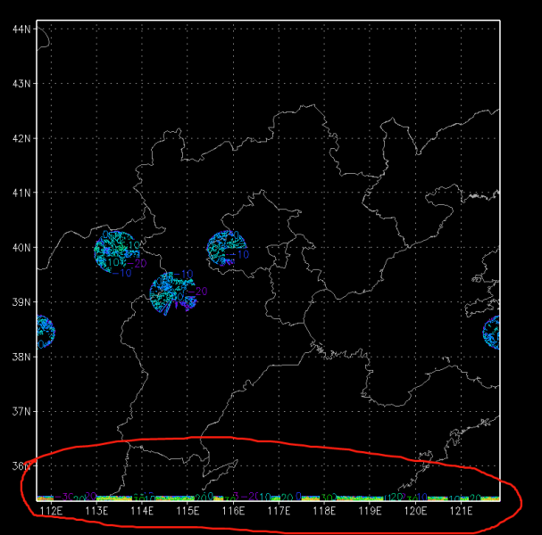
Task: Click the radar circle at 116E, 40N
Action: (x=227, y=248)
